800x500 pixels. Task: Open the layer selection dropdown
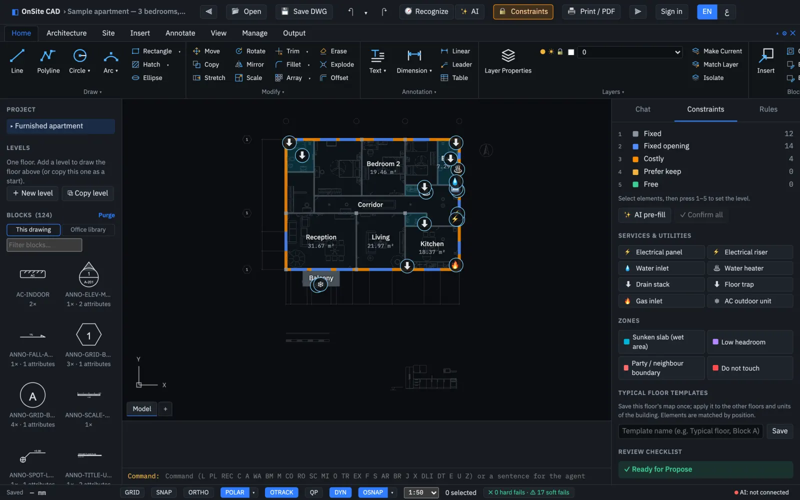[629, 52]
